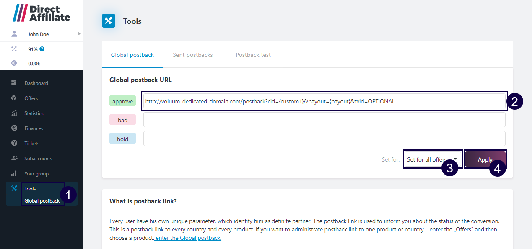Screen dimensions: 532x249
Task: Open Global postback in sidebar submenu
Action: tap(42, 200)
